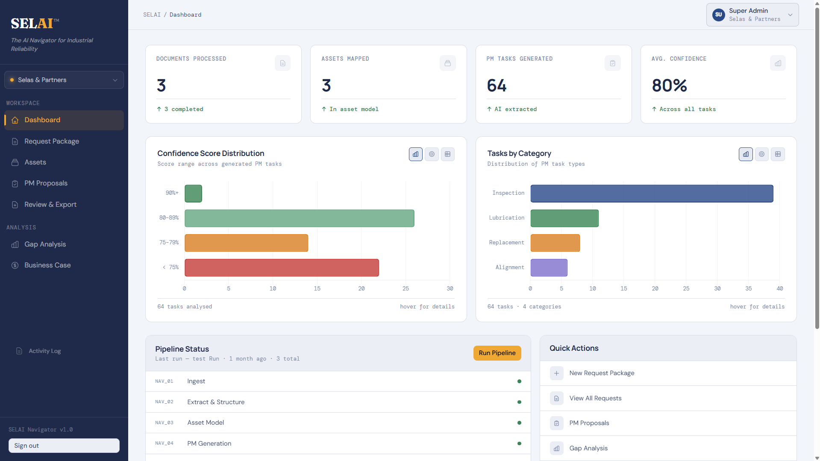Viewport: 820px width, 461px height.
Task: Click the Review & Export icon
Action: 15,205
